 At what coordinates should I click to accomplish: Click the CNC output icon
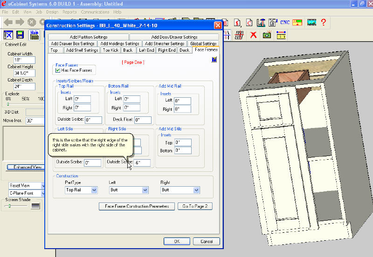tap(285, 22)
